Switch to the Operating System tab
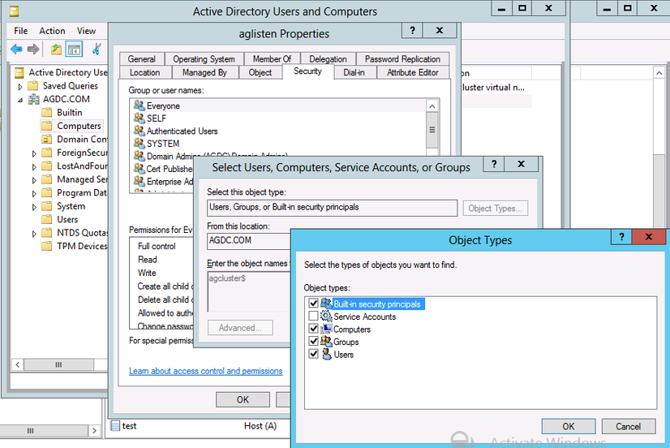This screenshot has height=448, width=670. [x=204, y=59]
